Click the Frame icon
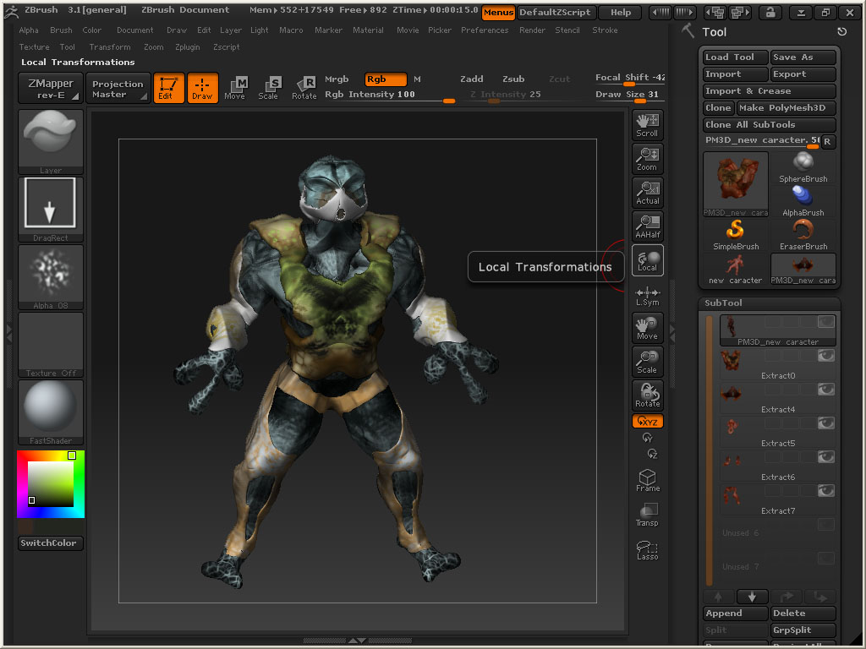This screenshot has height=649, width=866. coord(647,481)
